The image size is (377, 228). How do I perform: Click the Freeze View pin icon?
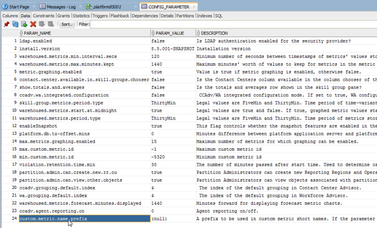pos(6,24)
